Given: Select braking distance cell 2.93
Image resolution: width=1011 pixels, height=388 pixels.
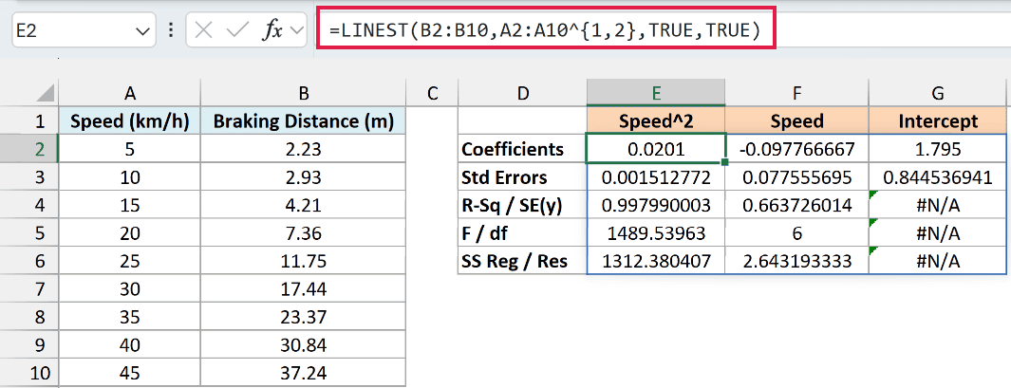Looking at the screenshot, I should 303,177.
